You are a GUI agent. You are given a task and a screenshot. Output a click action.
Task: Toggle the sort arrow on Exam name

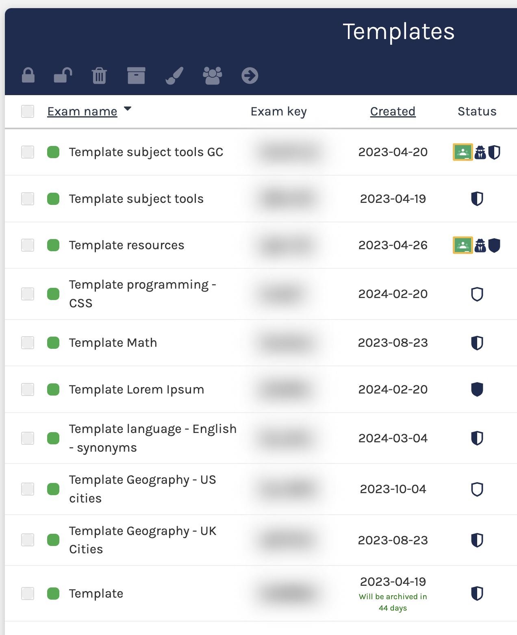128,109
